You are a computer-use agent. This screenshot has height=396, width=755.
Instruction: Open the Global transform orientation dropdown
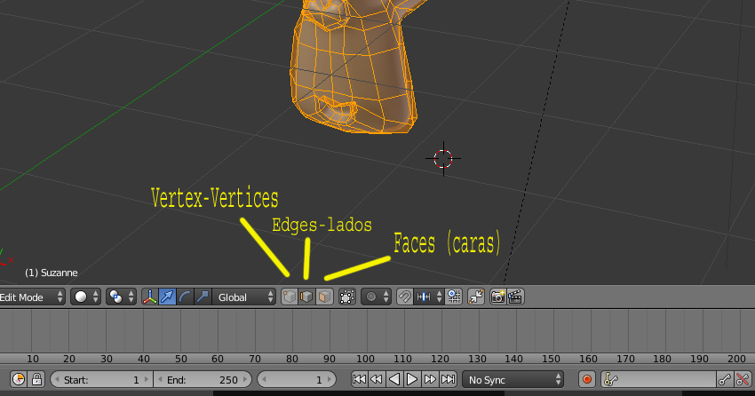click(243, 297)
